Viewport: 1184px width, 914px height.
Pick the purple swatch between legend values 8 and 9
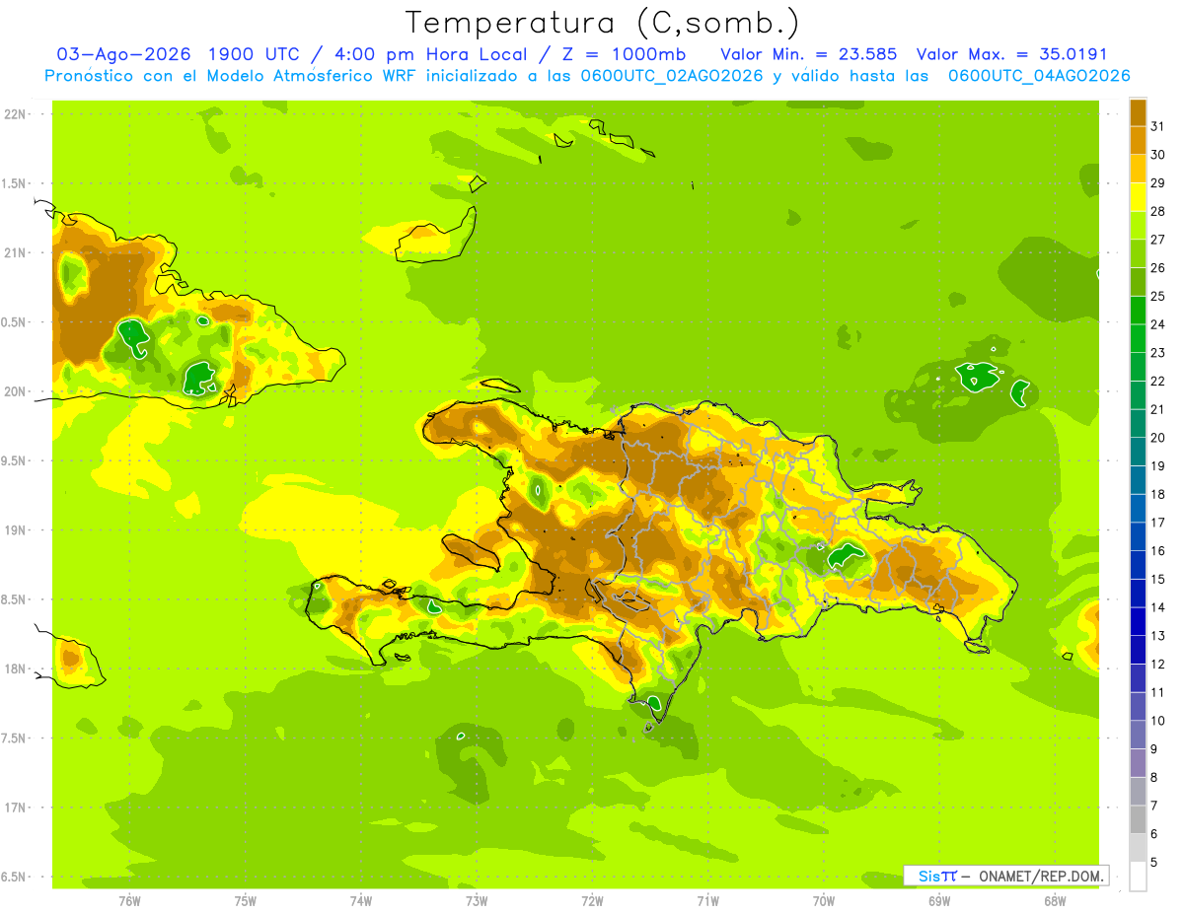[x=1138, y=763]
